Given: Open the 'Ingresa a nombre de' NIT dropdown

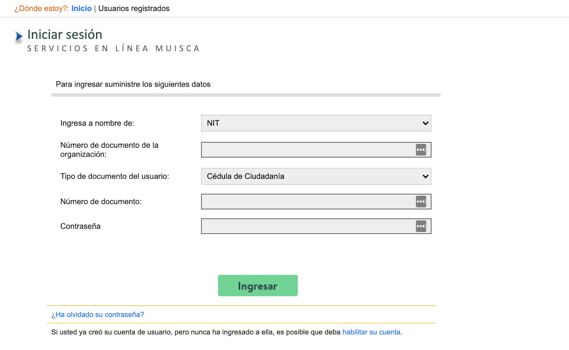Looking at the screenshot, I should [x=316, y=123].
